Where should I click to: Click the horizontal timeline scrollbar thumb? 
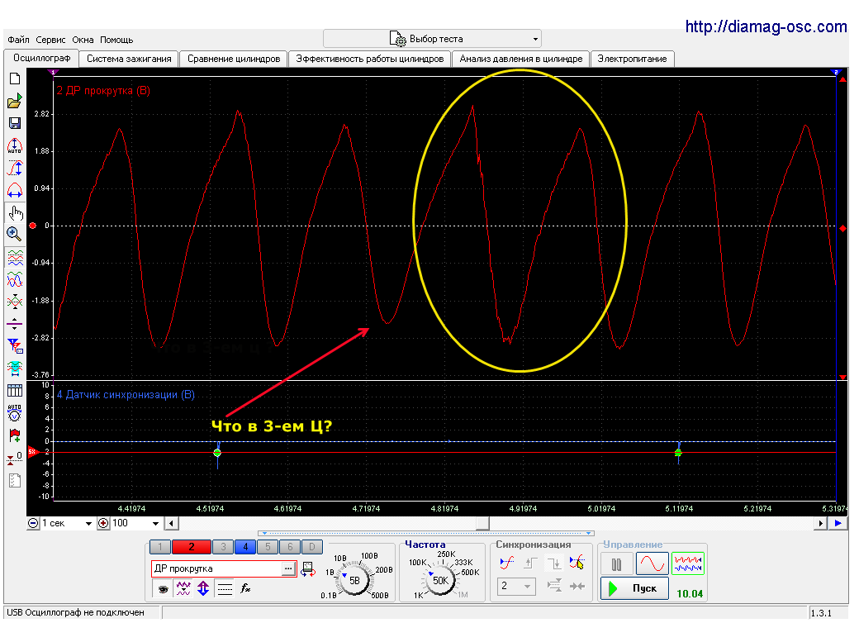(482, 523)
